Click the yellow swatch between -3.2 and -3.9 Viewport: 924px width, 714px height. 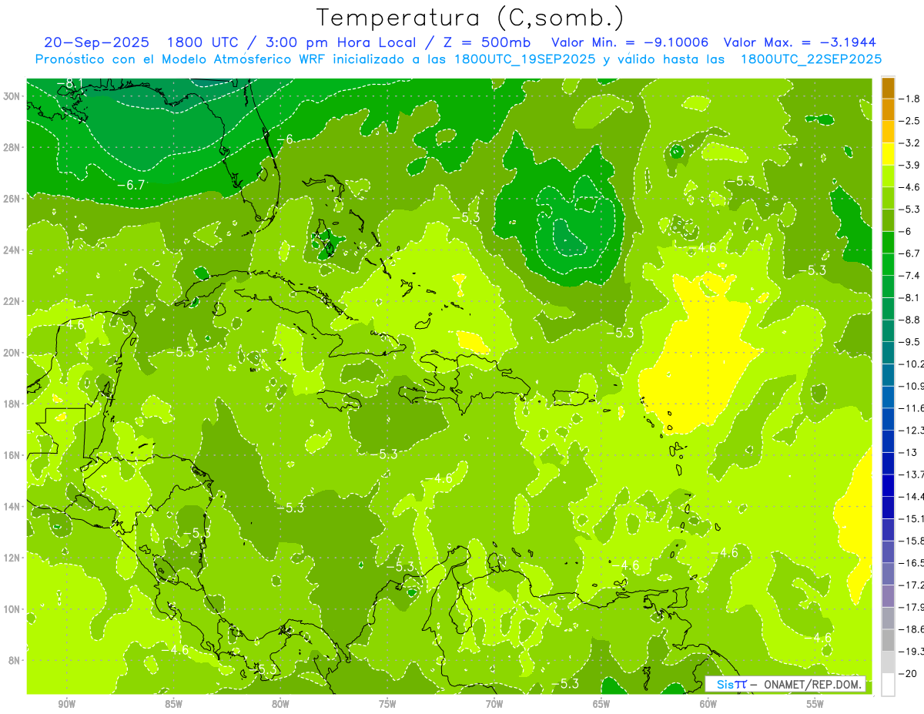click(x=888, y=154)
